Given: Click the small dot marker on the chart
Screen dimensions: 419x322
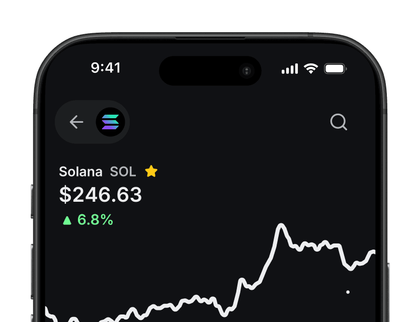Looking at the screenshot, I should [x=348, y=292].
